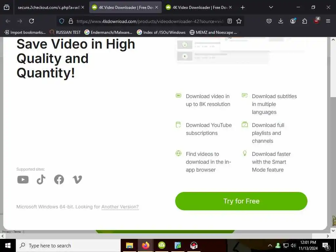Open the network tray icon

286,245
